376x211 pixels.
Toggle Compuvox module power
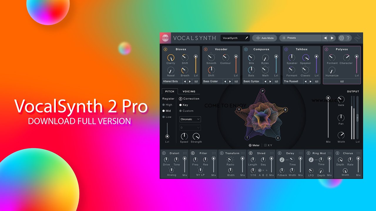(x=246, y=50)
